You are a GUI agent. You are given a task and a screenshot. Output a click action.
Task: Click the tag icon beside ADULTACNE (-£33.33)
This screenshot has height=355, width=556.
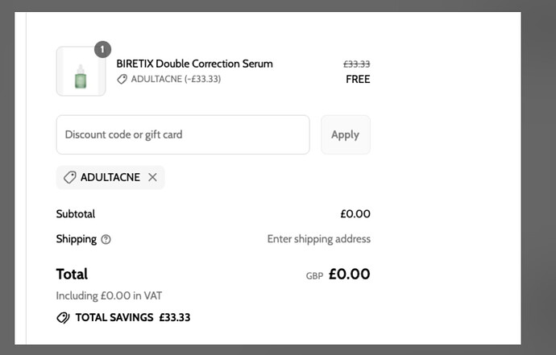click(122, 79)
